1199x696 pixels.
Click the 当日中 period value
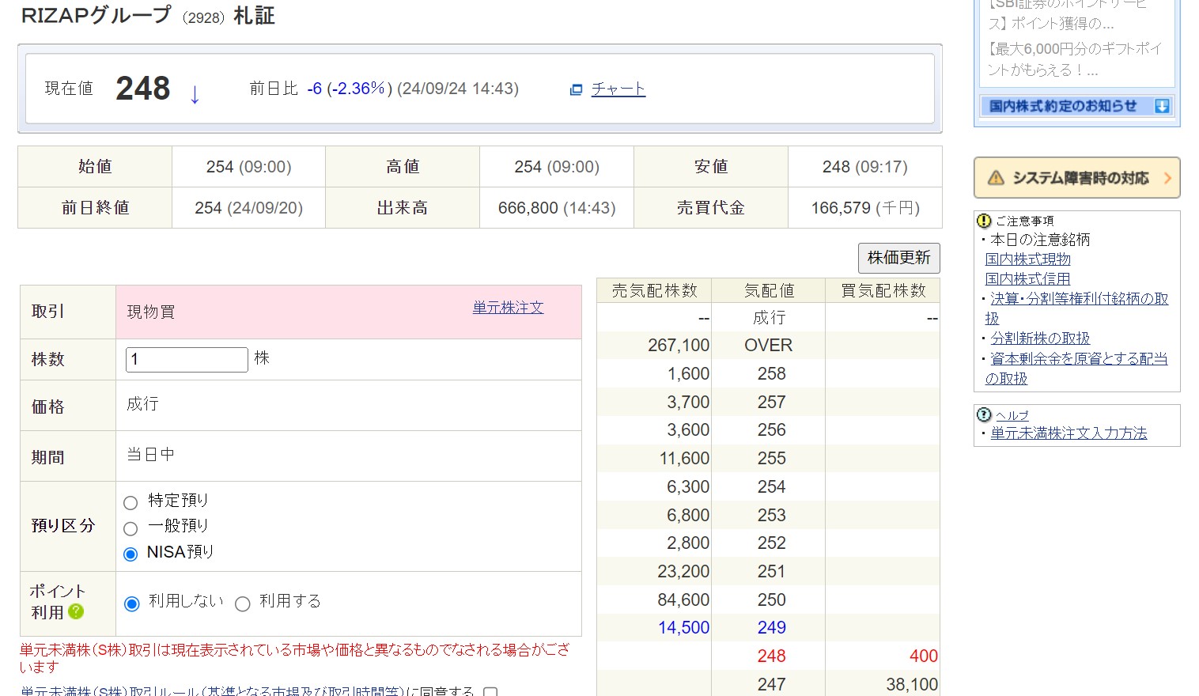[x=150, y=455]
